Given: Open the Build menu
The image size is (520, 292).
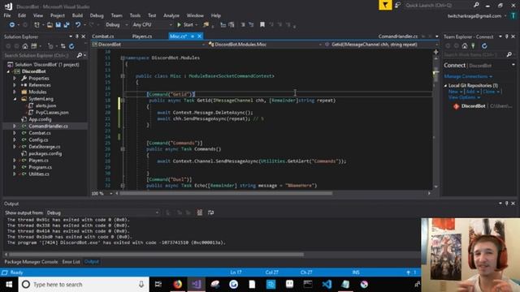Looking at the screenshot, I should click(77, 15).
